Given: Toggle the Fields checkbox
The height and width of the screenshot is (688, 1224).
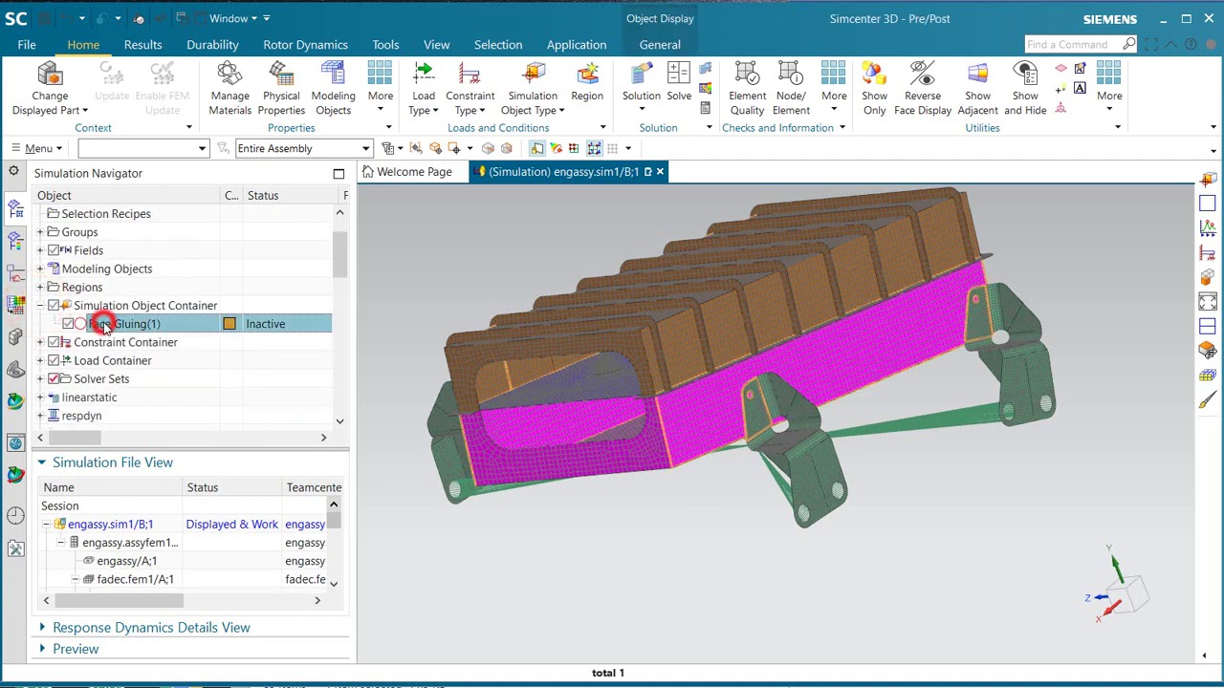Looking at the screenshot, I should coord(54,250).
